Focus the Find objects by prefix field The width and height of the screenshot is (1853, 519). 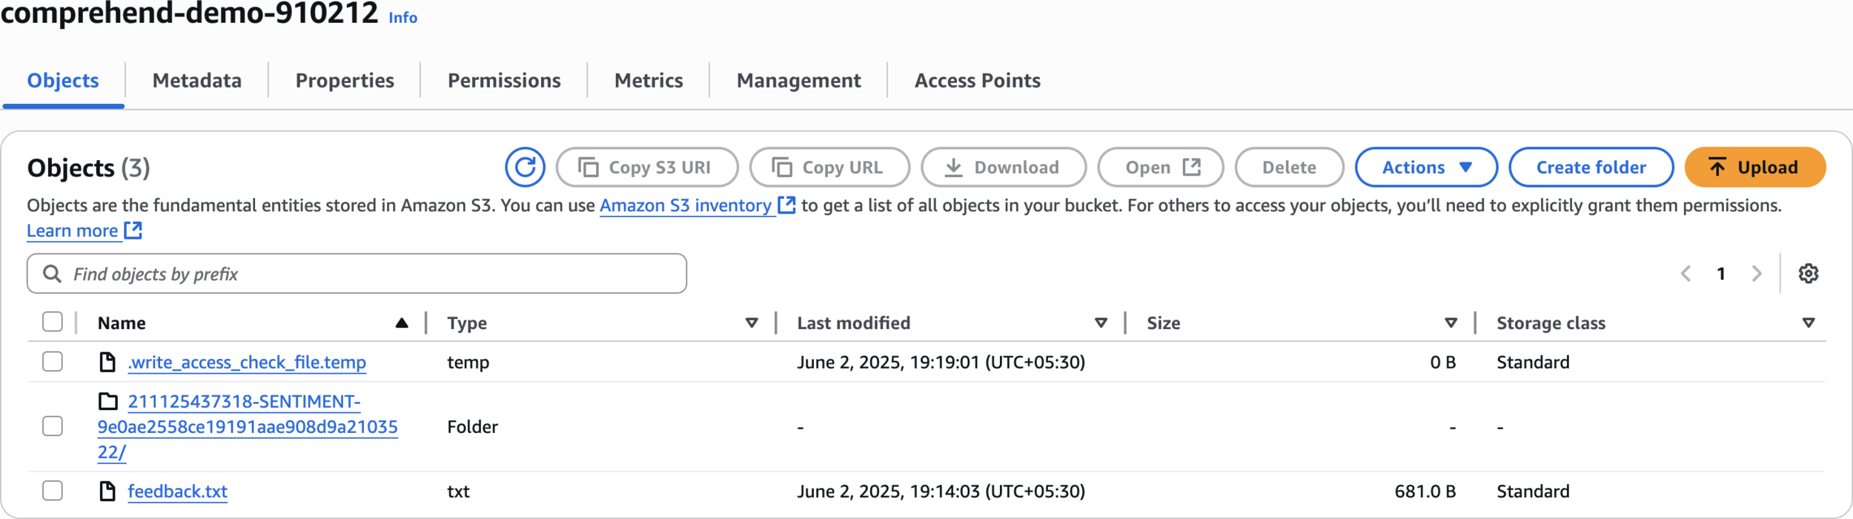point(357,274)
